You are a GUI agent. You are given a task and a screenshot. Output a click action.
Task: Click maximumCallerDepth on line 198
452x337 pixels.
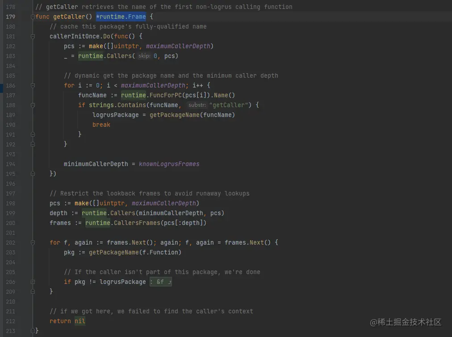pos(164,204)
